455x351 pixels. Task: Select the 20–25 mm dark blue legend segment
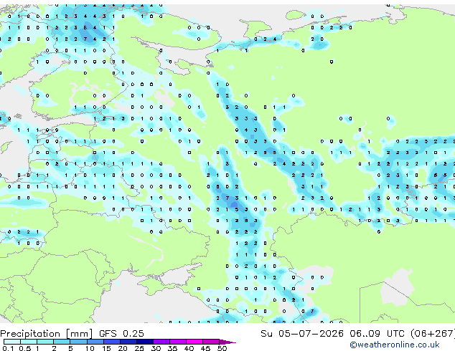pyautogui.click(x=128, y=342)
